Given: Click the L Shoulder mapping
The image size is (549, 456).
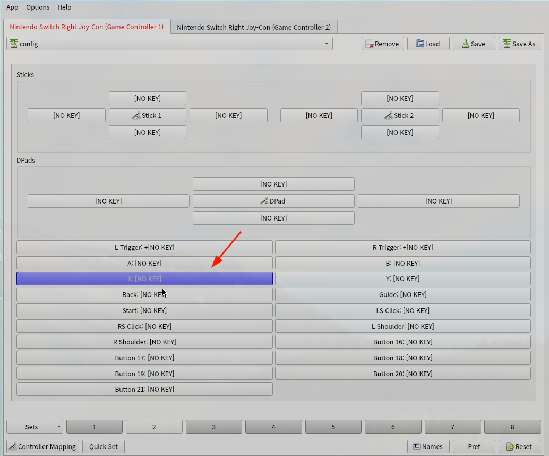Looking at the screenshot, I should 403,326.
